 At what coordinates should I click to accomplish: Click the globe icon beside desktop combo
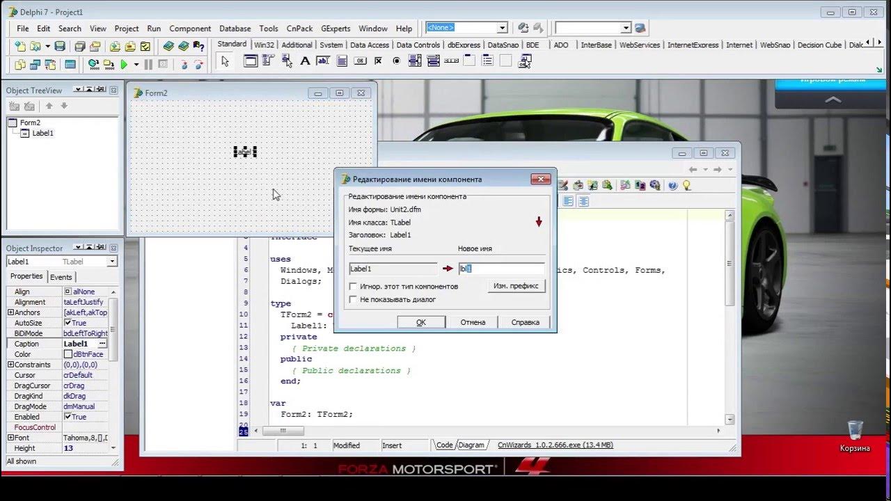pyautogui.click(x=640, y=28)
